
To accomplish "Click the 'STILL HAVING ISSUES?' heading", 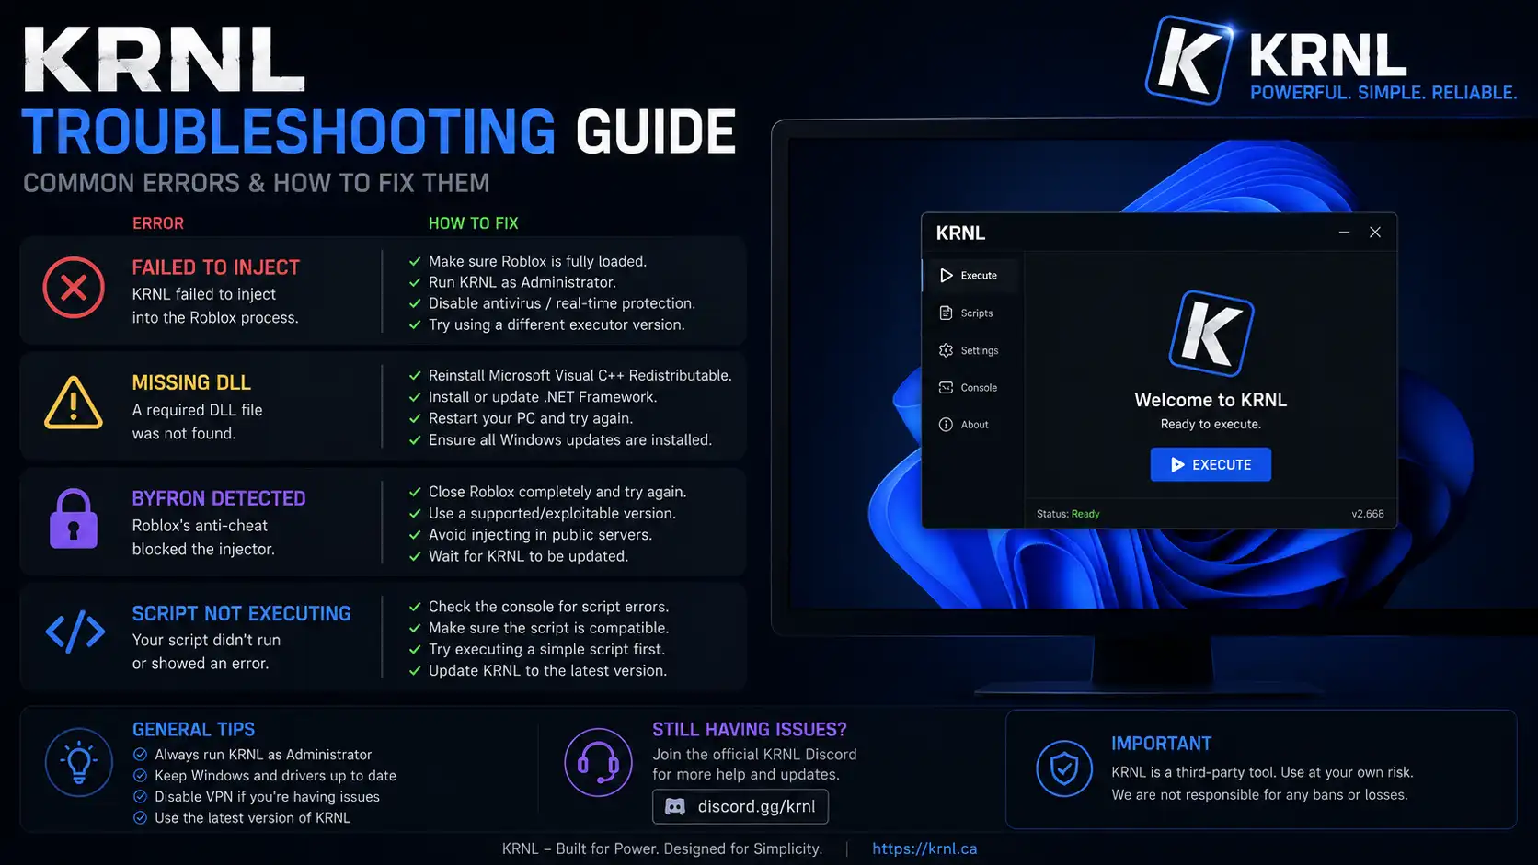I will pos(750,730).
